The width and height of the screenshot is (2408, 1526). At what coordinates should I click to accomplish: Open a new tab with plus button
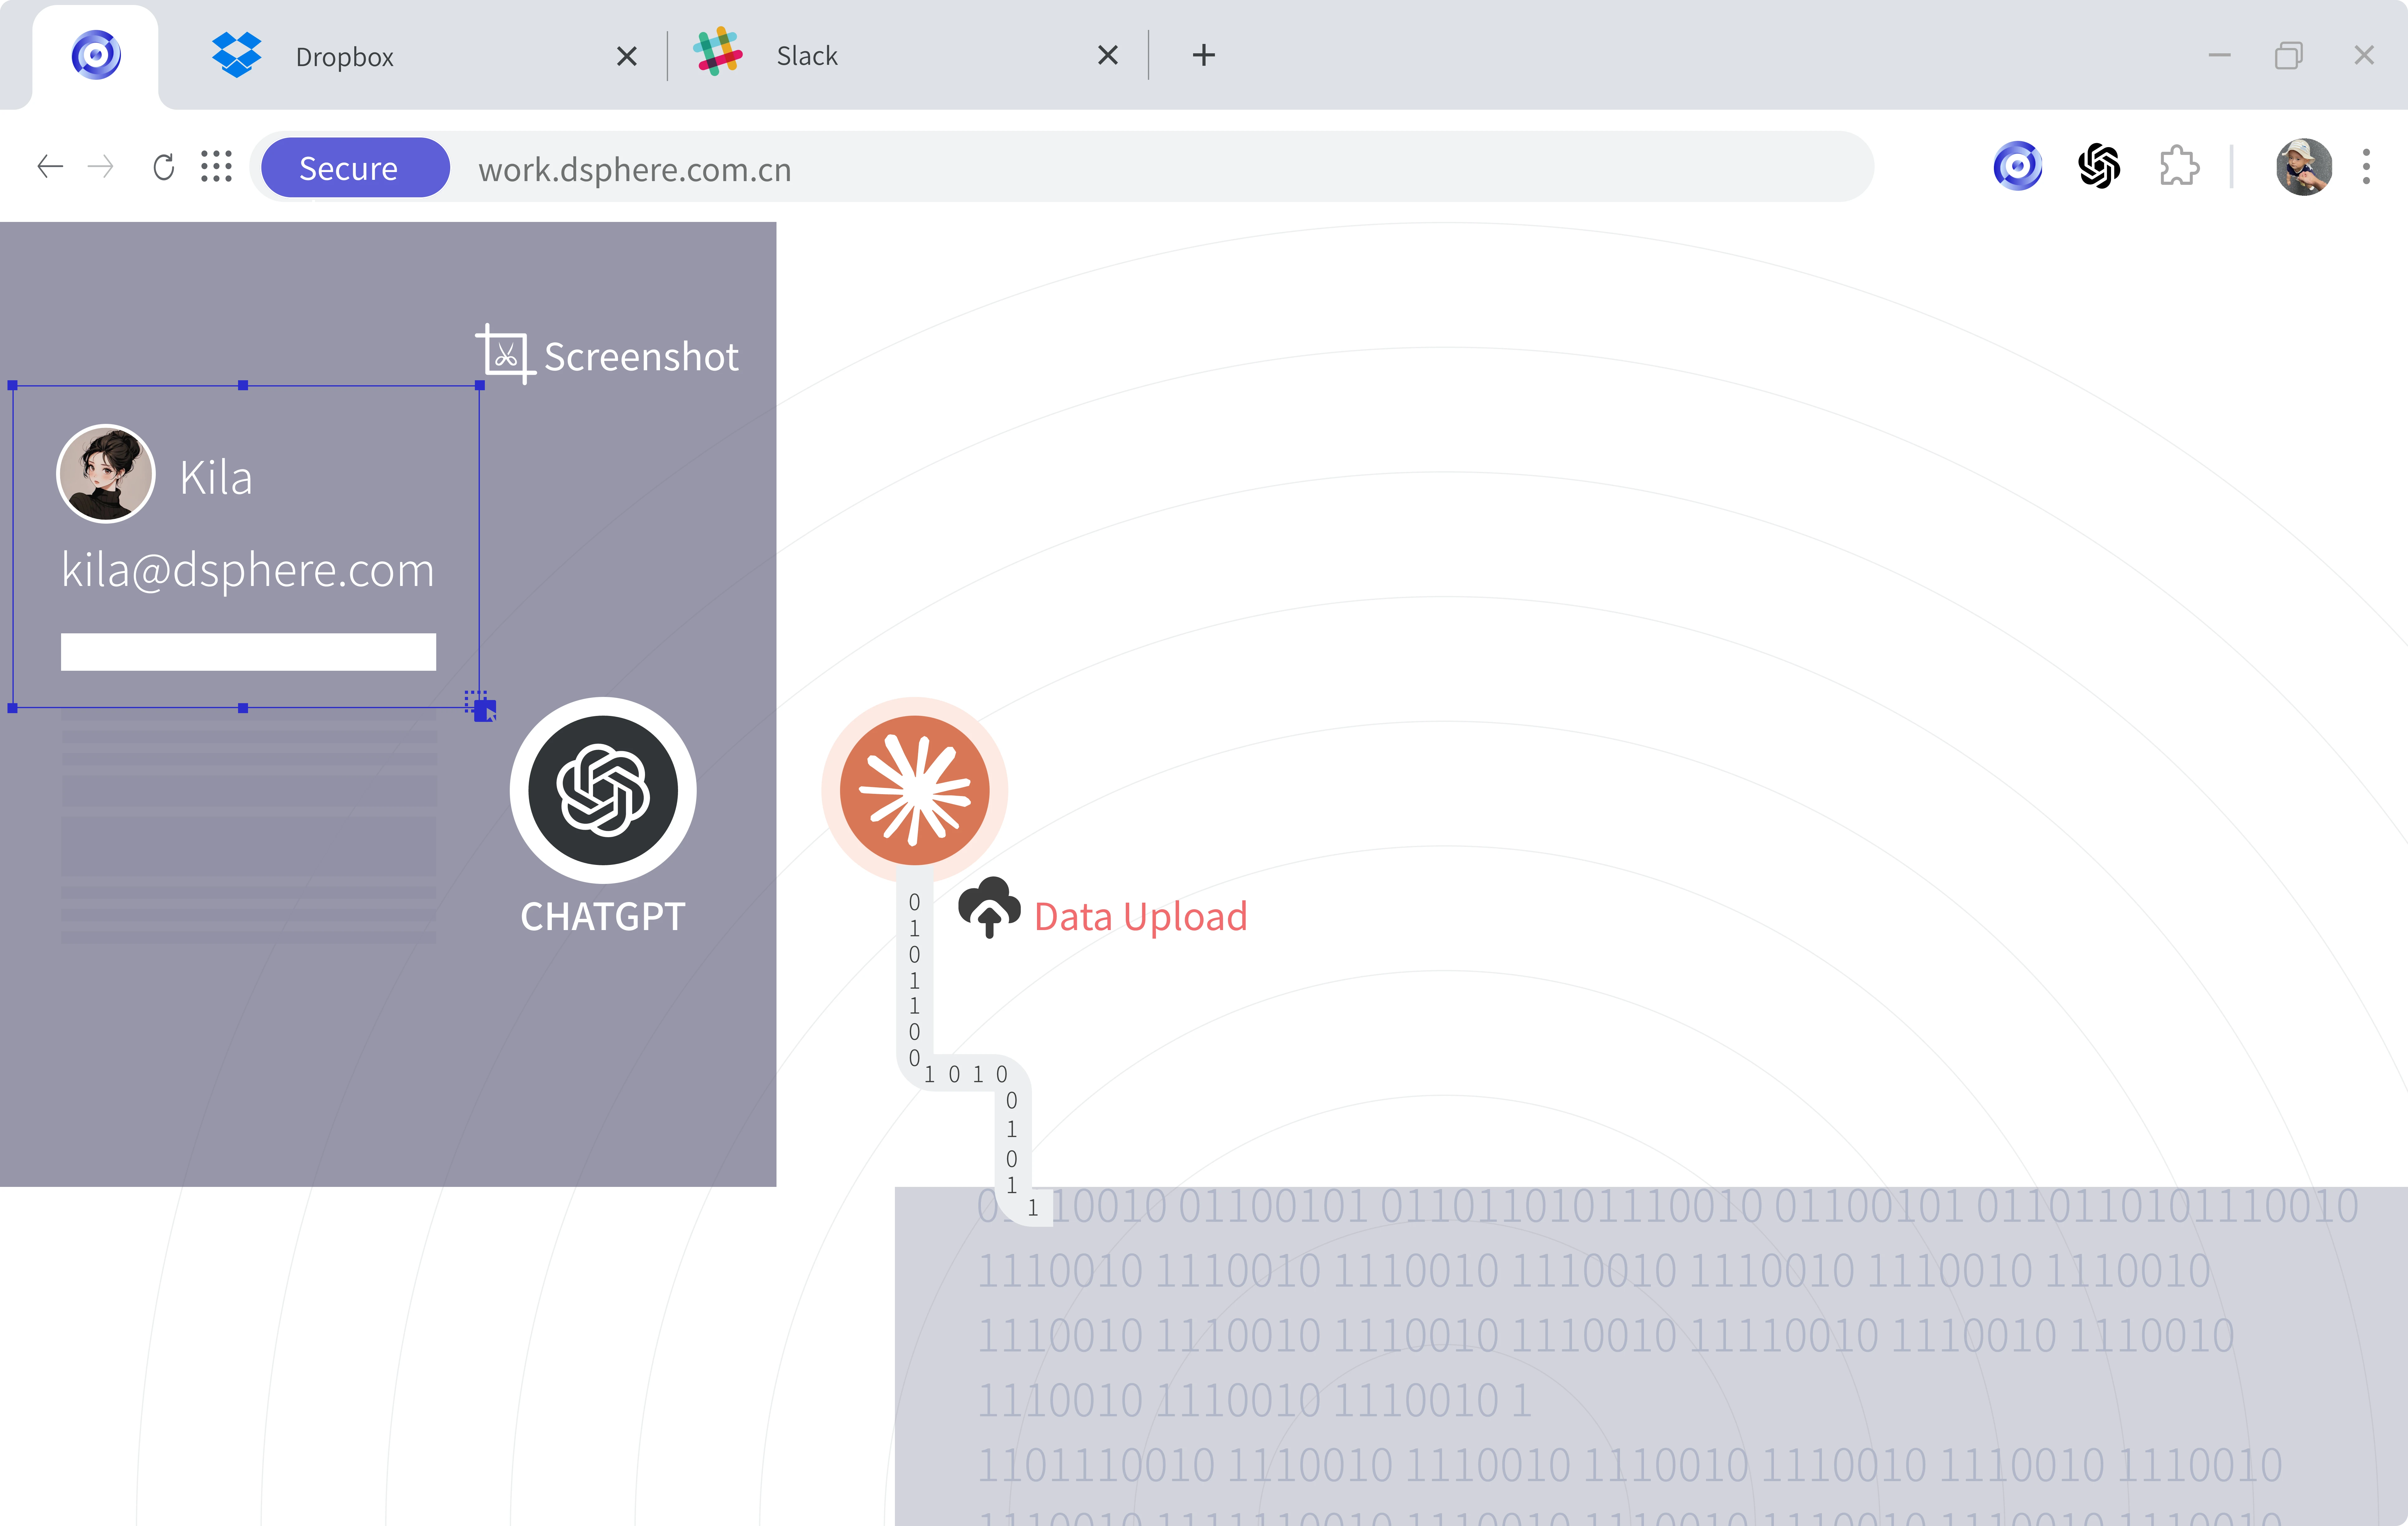pyautogui.click(x=1204, y=56)
